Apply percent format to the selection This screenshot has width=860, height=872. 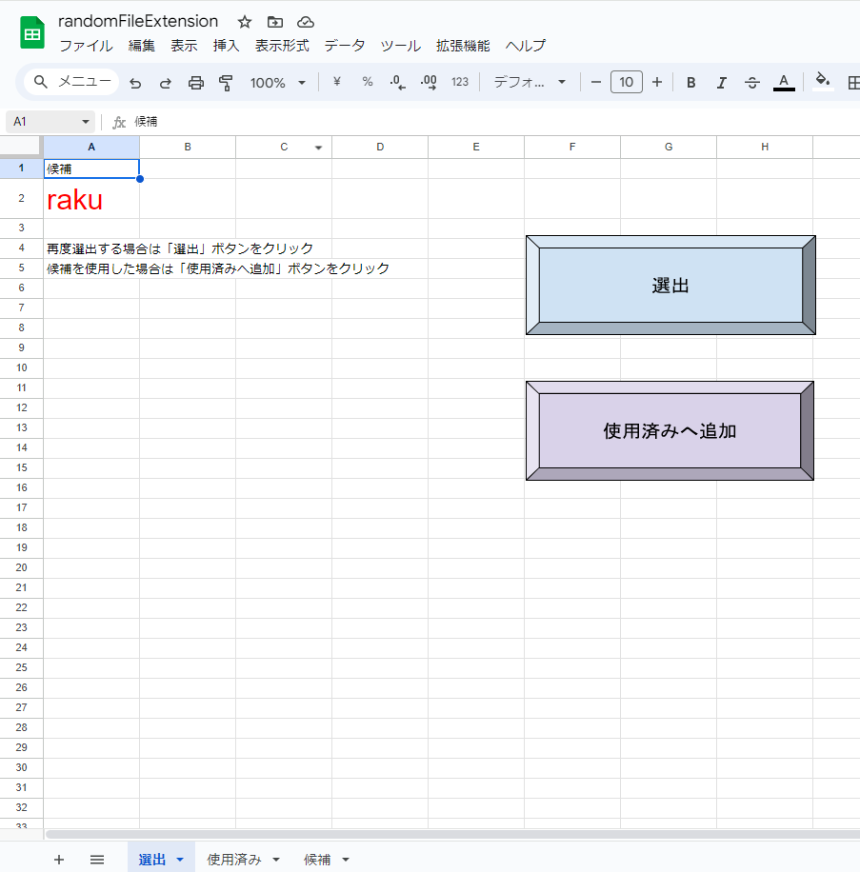tap(367, 82)
